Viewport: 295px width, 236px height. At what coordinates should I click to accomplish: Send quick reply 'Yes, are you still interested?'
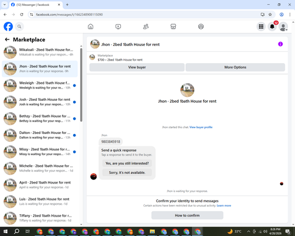tap(127, 163)
